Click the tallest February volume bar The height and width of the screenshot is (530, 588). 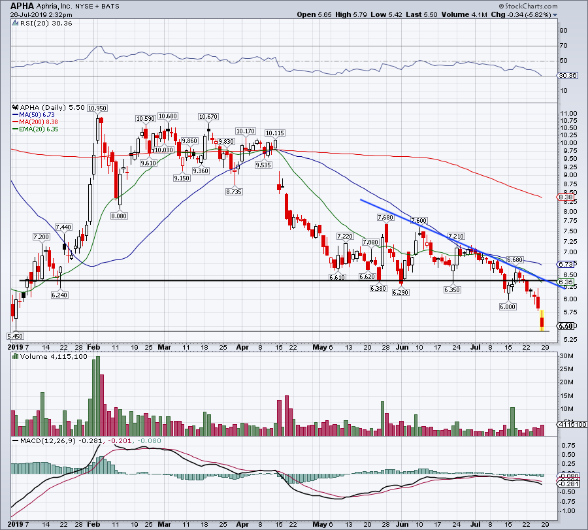click(x=98, y=396)
